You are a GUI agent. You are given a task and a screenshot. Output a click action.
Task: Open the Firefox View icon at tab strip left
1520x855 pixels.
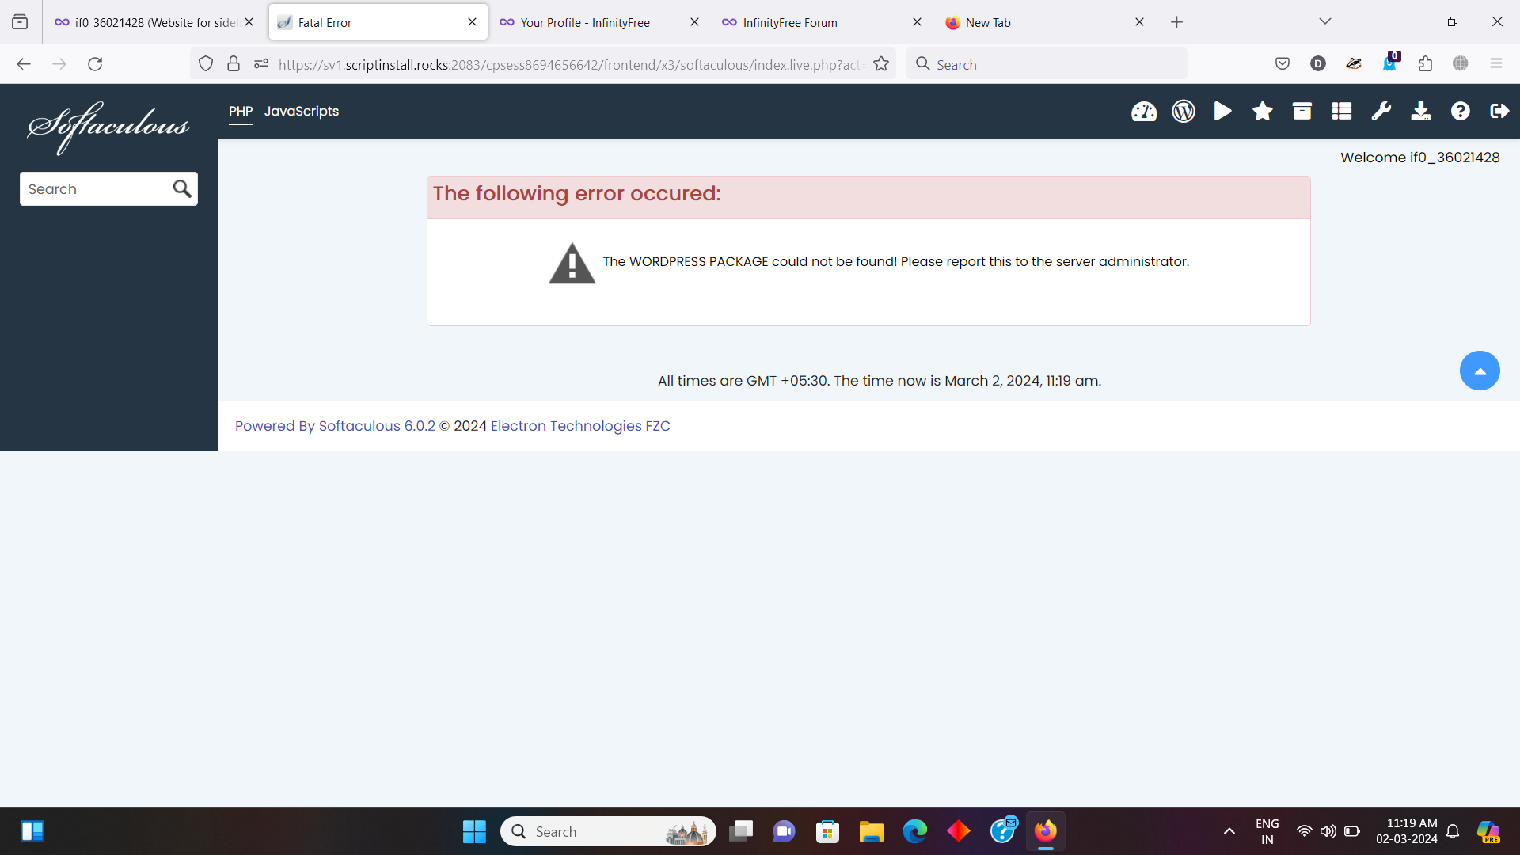pyautogui.click(x=20, y=22)
